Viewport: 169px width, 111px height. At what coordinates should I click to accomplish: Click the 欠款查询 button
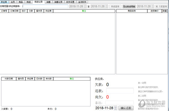(x=161, y=6)
